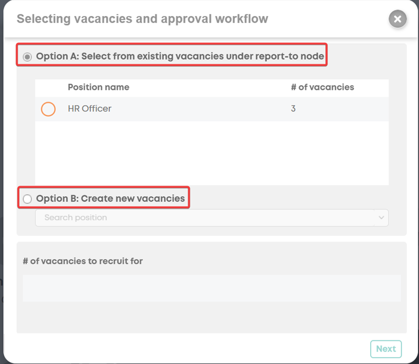Select the HR Officer position name text

tap(90, 109)
